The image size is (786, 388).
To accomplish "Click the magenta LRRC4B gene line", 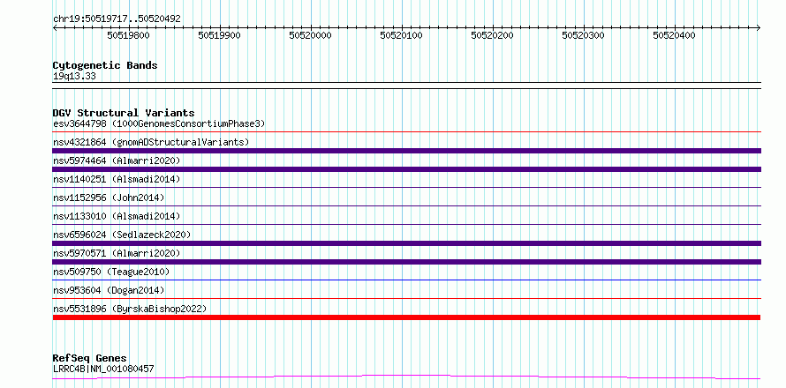I will [x=406, y=377].
